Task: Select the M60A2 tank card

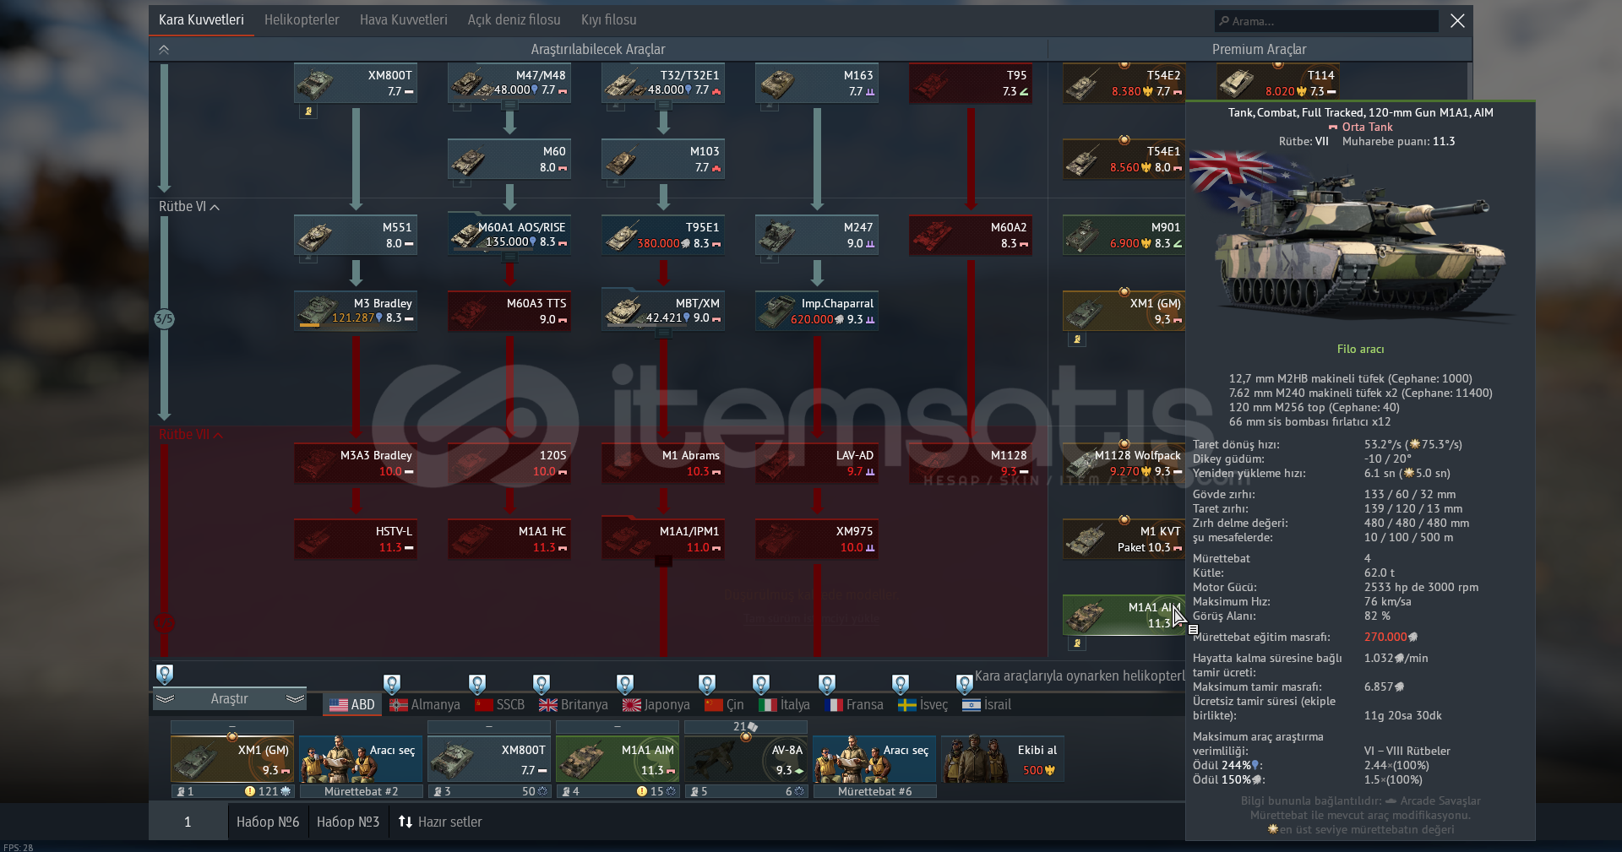Action: [x=971, y=235]
